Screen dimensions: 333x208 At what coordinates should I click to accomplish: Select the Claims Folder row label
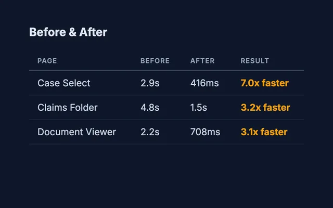(68, 108)
